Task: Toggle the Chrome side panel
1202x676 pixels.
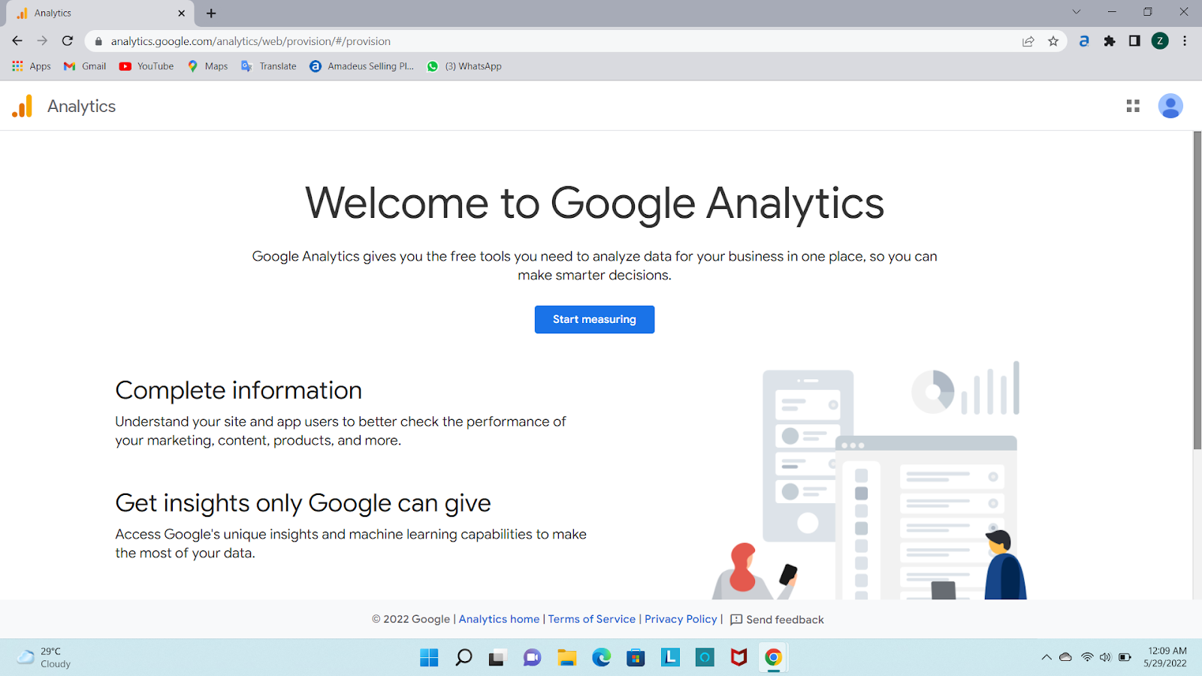Action: 1134,41
